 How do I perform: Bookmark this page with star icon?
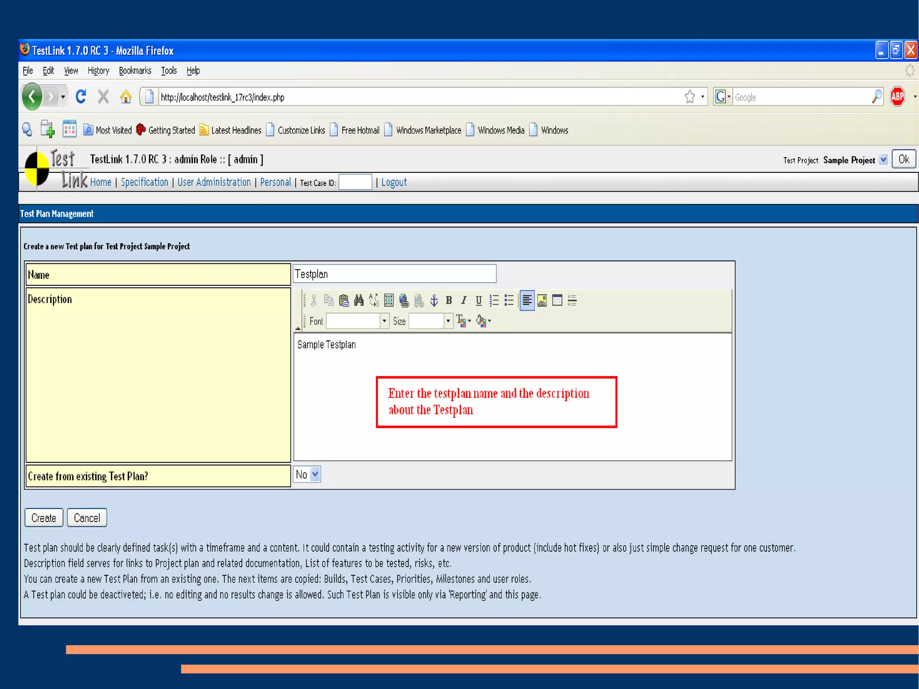[x=690, y=97]
